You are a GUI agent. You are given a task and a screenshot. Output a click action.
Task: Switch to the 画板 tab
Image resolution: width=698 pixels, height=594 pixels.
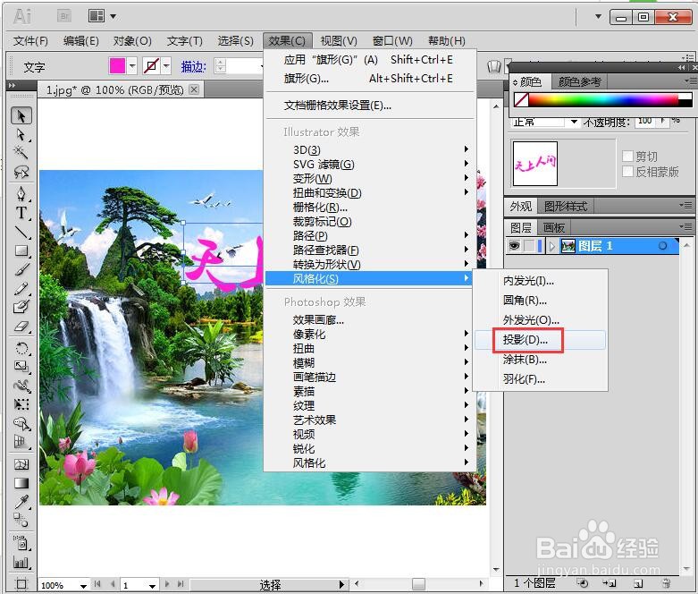[x=554, y=228]
